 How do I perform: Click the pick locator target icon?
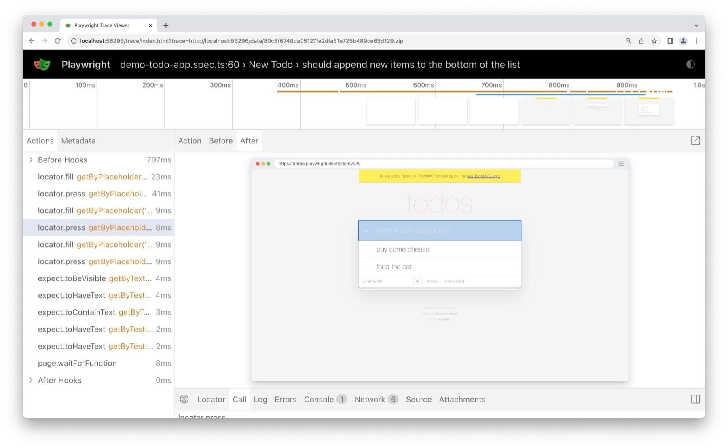pyautogui.click(x=184, y=399)
